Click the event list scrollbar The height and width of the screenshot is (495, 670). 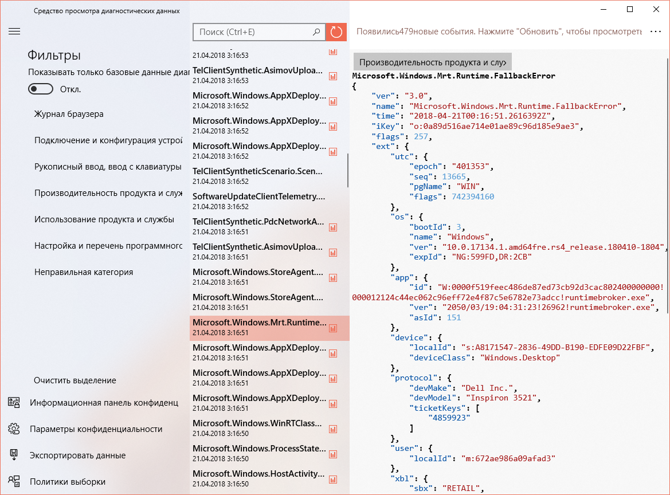click(x=348, y=170)
